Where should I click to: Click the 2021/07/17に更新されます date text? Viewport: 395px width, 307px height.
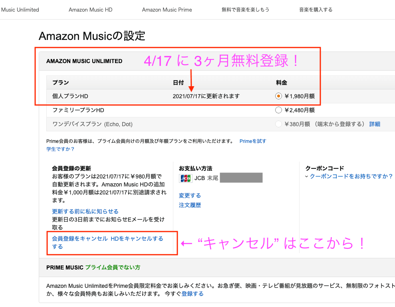click(206, 96)
